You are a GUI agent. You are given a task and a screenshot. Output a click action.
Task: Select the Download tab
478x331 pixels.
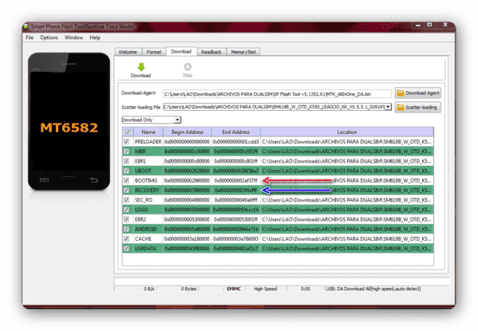coord(181,52)
